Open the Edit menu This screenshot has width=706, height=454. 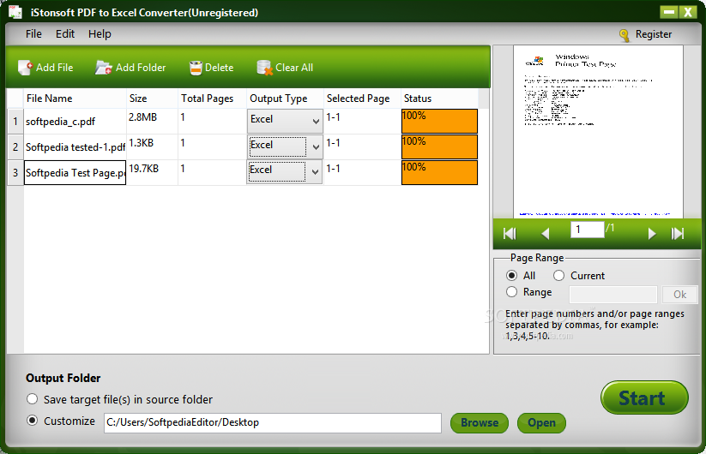(65, 34)
